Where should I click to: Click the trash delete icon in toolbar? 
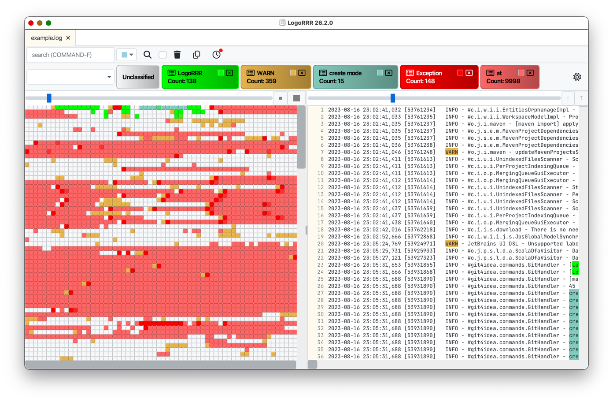click(177, 55)
